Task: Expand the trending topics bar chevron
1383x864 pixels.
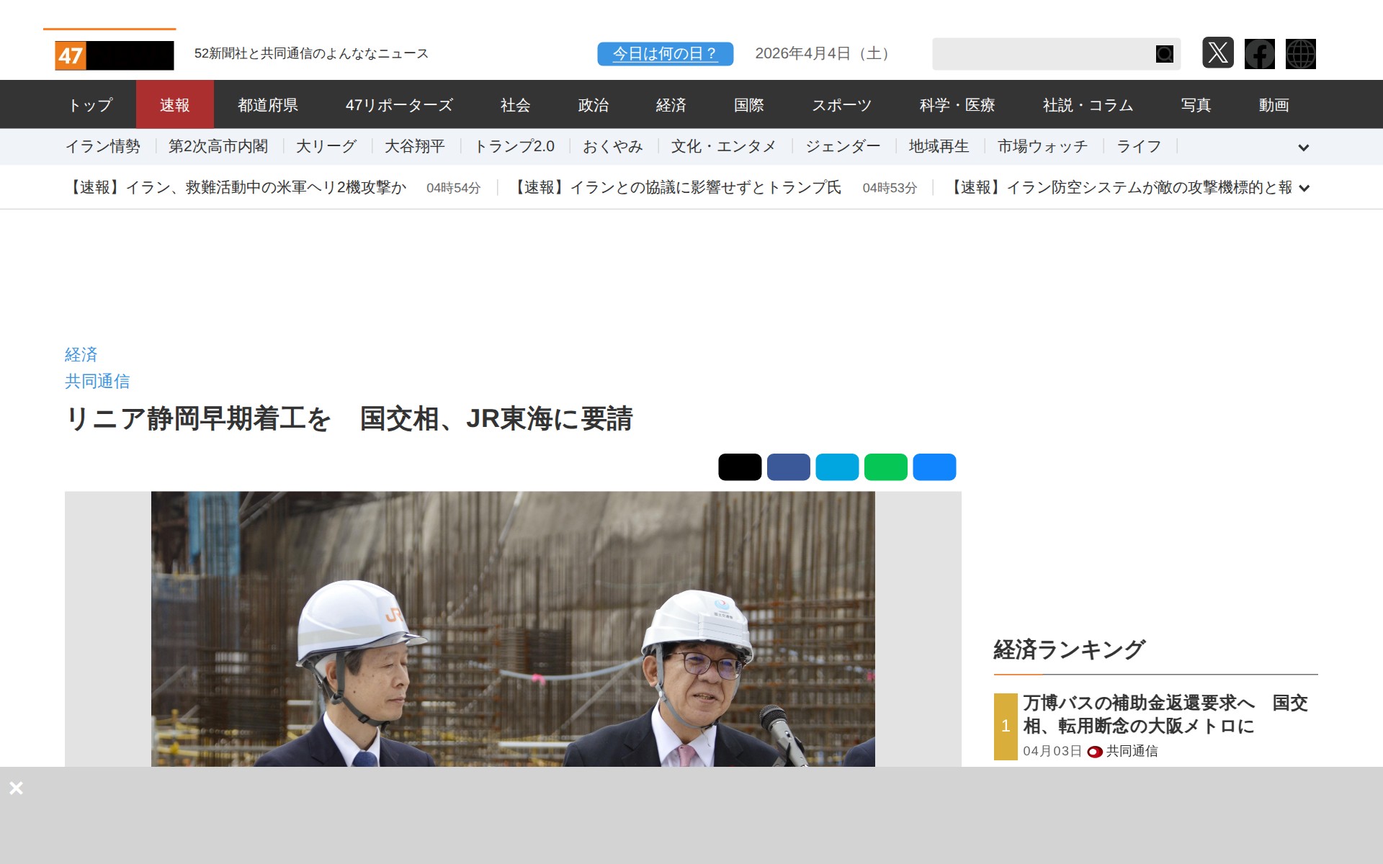Action: click(x=1303, y=148)
